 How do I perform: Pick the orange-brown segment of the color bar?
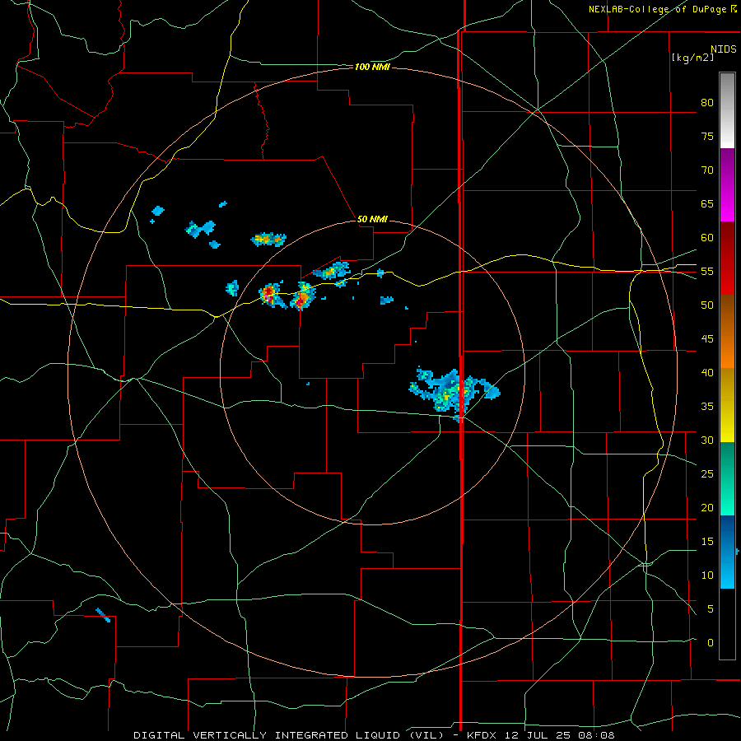pyautogui.click(x=727, y=331)
